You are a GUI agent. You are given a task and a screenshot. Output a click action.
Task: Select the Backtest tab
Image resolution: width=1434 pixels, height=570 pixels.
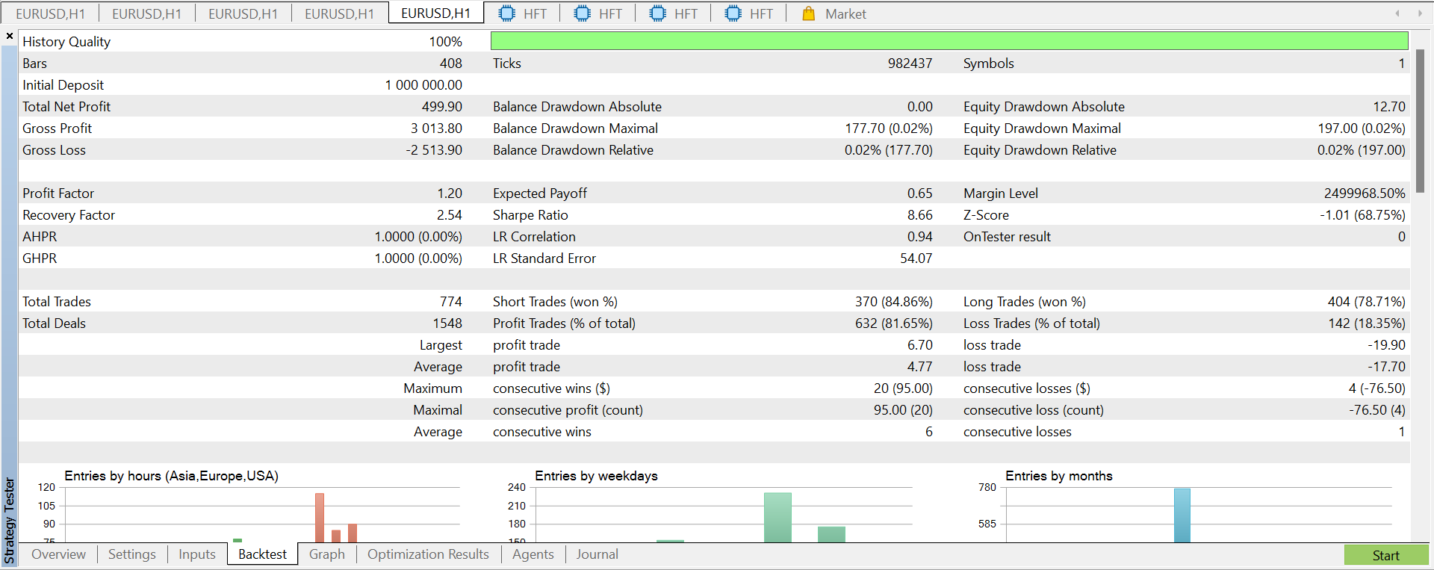[x=262, y=554]
